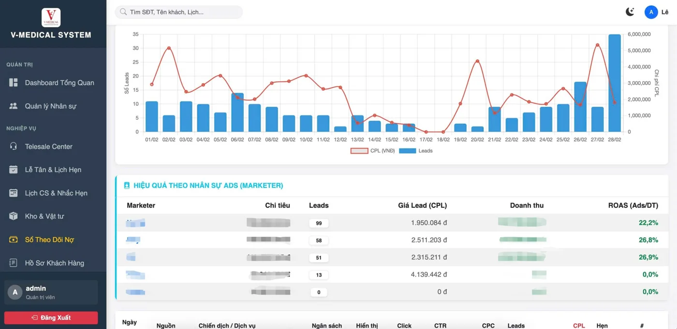Click the Dashboard Tổng Quan grid icon
The image size is (677, 329).
pos(14,83)
